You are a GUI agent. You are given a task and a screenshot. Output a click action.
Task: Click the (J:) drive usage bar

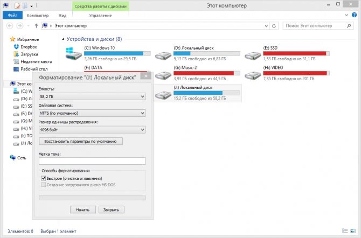[207, 93]
